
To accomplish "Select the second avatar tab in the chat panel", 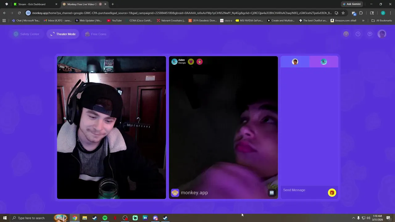I will pyautogui.click(x=324, y=62).
